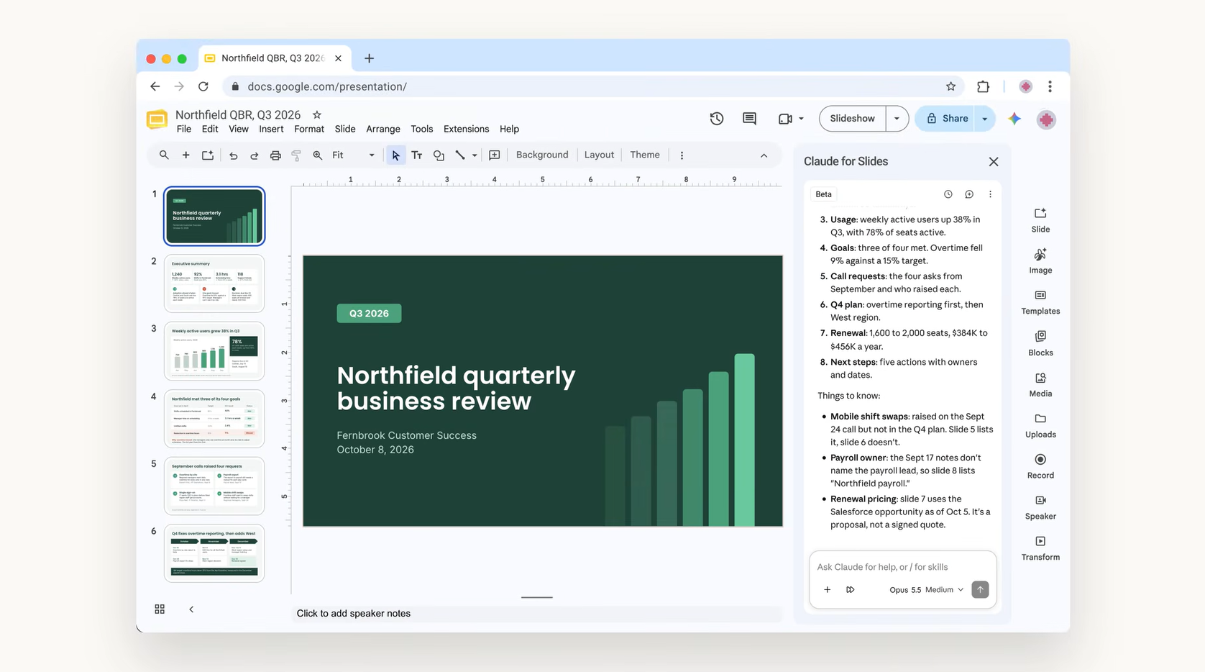Click the camera meeting icon
This screenshot has width=1205, height=672.
[785, 119]
